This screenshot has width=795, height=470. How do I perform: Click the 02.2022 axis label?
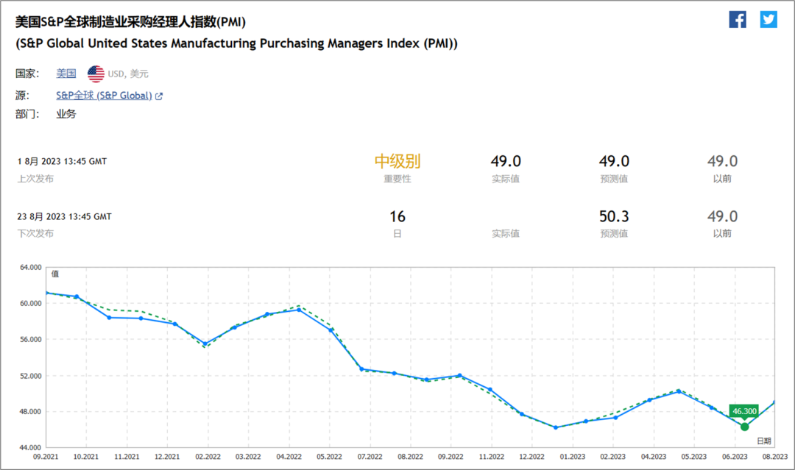click(x=208, y=457)
